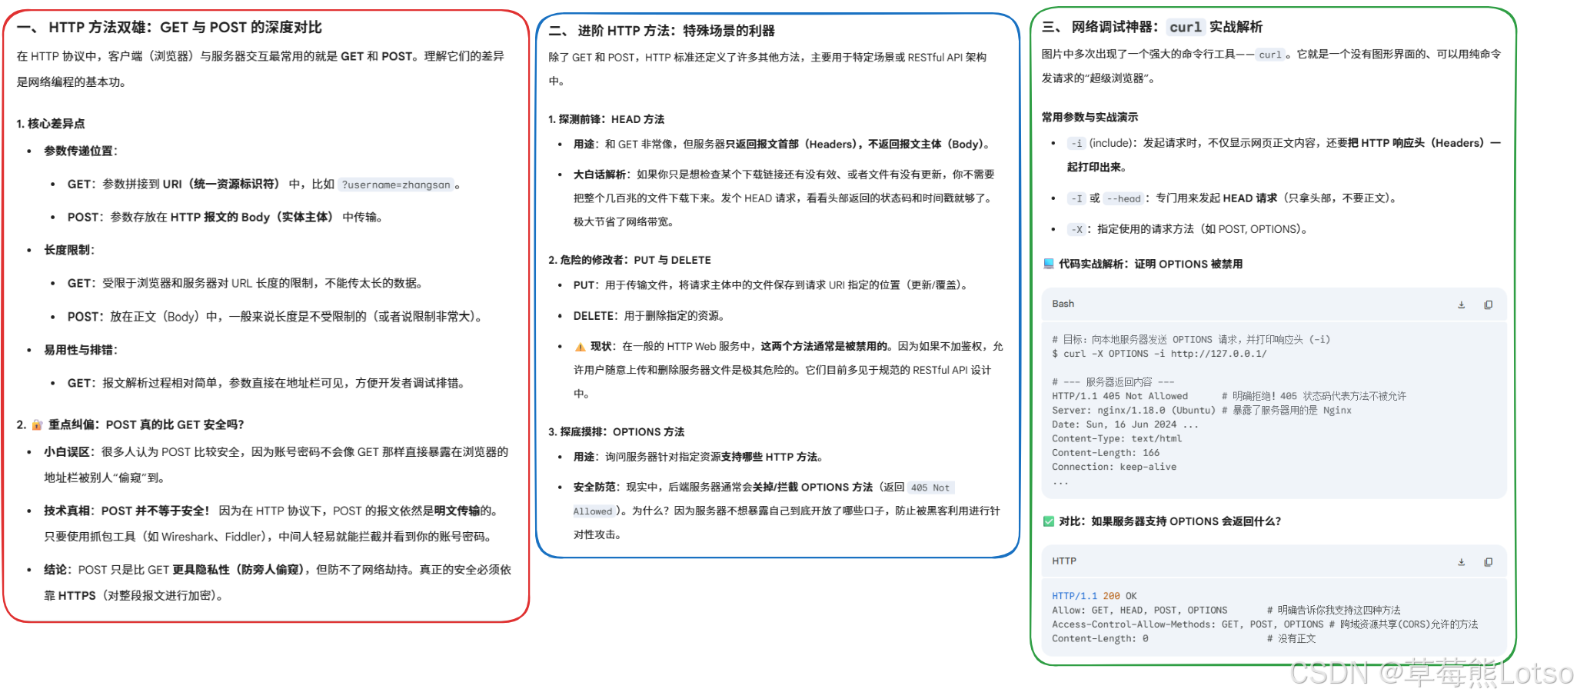
Task: Click the bold label "小白误区"
Action: [67, 452]
